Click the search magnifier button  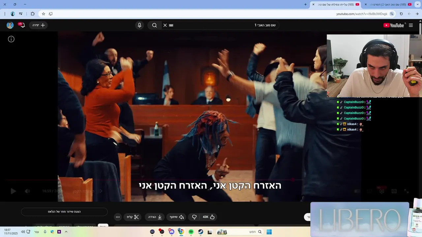coord(155,25)
